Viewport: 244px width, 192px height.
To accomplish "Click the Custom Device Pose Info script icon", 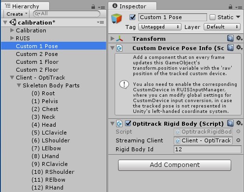I will pyautogui.click(x=120, y=48).
